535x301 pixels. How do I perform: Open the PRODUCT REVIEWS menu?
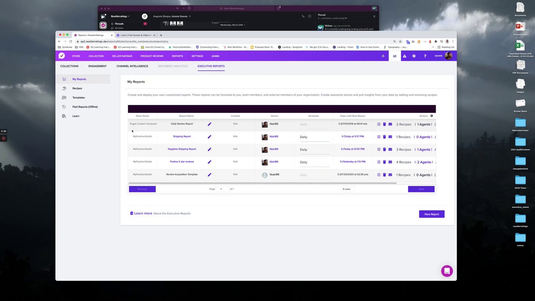152,56
